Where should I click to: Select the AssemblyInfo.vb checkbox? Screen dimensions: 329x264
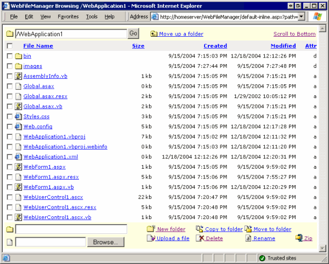pyautogui.click(x=10, y=76)
